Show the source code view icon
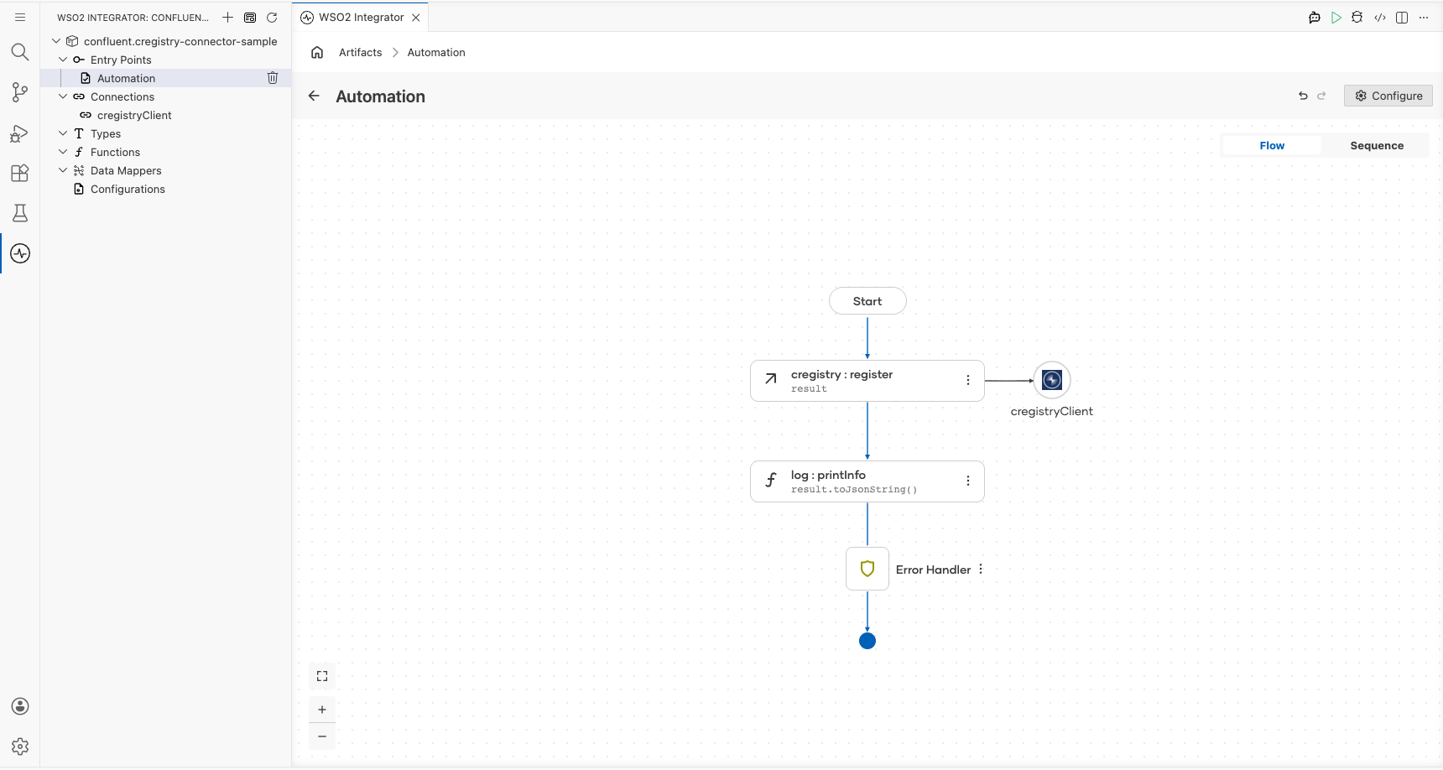1443x770 pixels. point(1380,17)
